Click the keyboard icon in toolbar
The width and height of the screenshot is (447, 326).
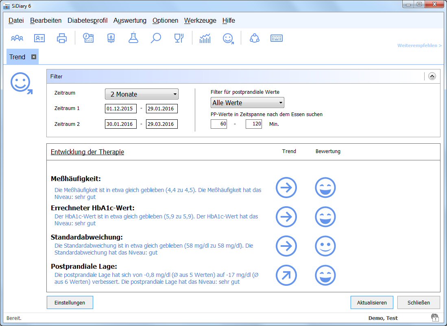(277, 38)
